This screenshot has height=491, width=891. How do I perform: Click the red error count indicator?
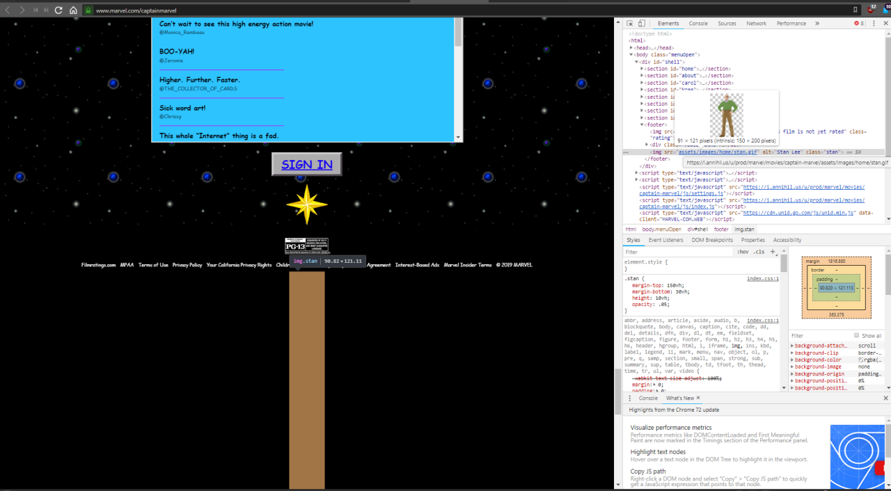pyautogui.click(x=859, y=24)
